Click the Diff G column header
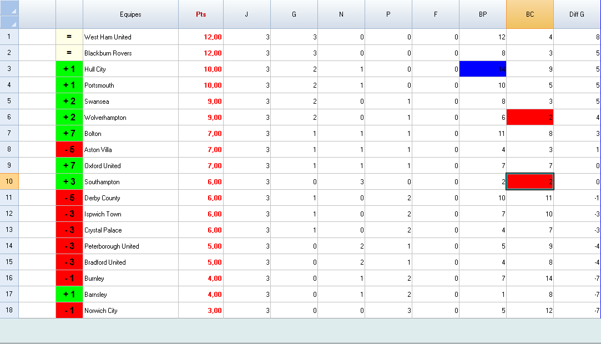The image size is (601, 344). 577,14
